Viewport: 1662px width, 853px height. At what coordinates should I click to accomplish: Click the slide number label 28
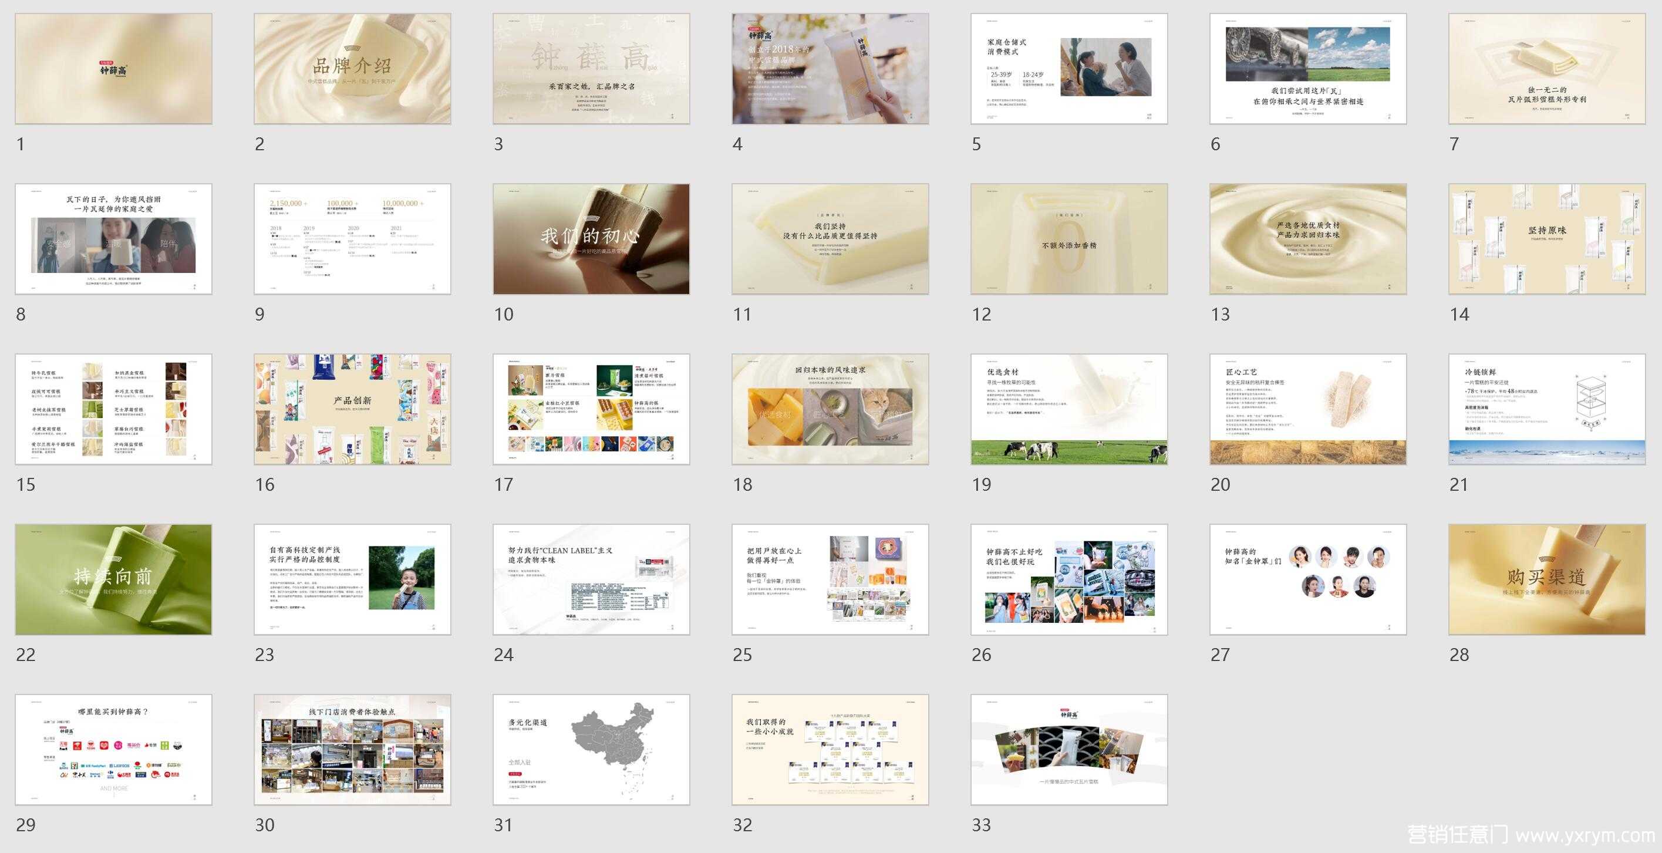coord(1459,655)
